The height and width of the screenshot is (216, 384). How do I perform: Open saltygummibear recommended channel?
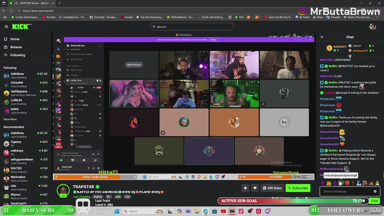pyautogui.click(x=25, y=161)
